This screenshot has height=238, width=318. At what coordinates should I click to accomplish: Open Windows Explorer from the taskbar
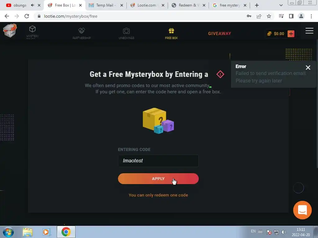28,232
